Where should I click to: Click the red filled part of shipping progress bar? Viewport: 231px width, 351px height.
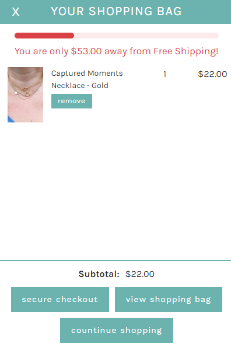pos(44,36)
